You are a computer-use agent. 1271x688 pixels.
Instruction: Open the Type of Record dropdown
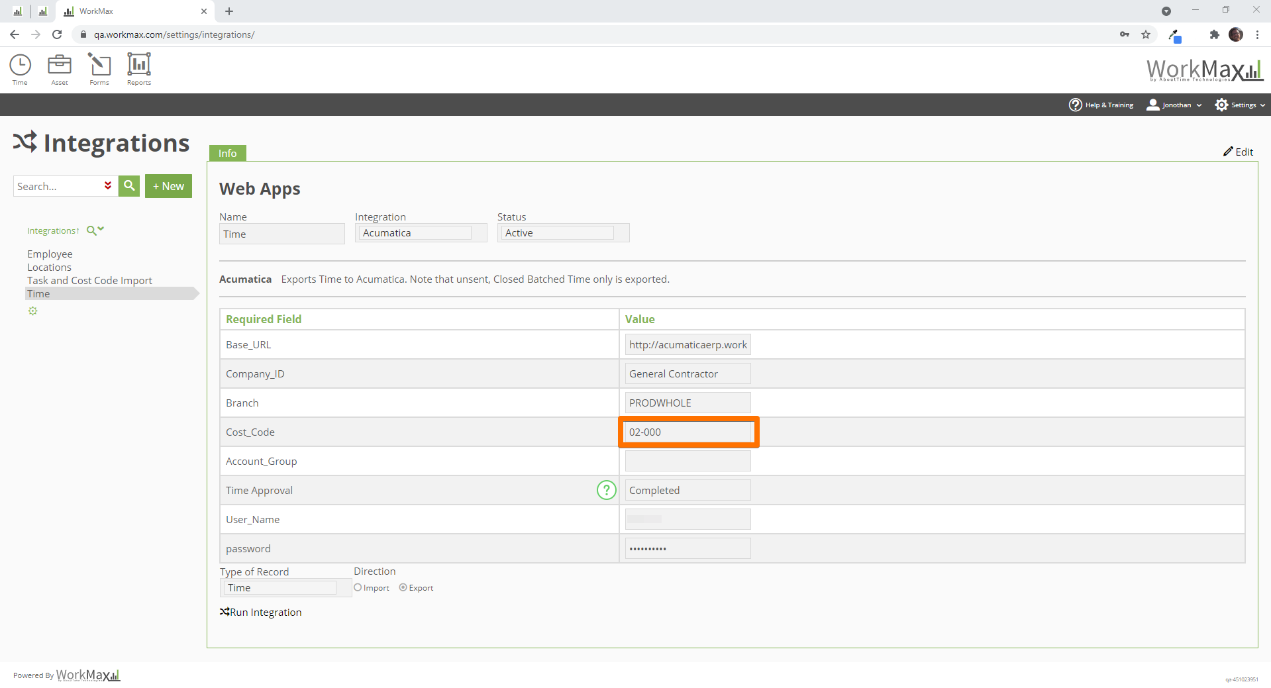(x=285, y=588)
